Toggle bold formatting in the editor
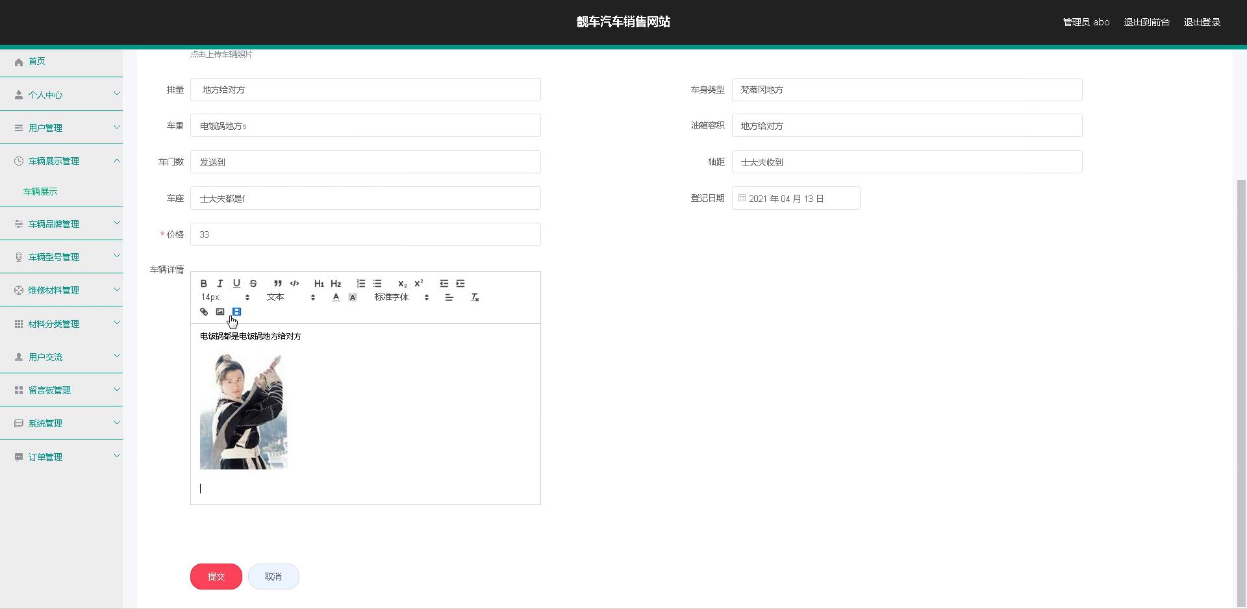Viewport: 1247px width, 609px height. (x=203, y=283)
